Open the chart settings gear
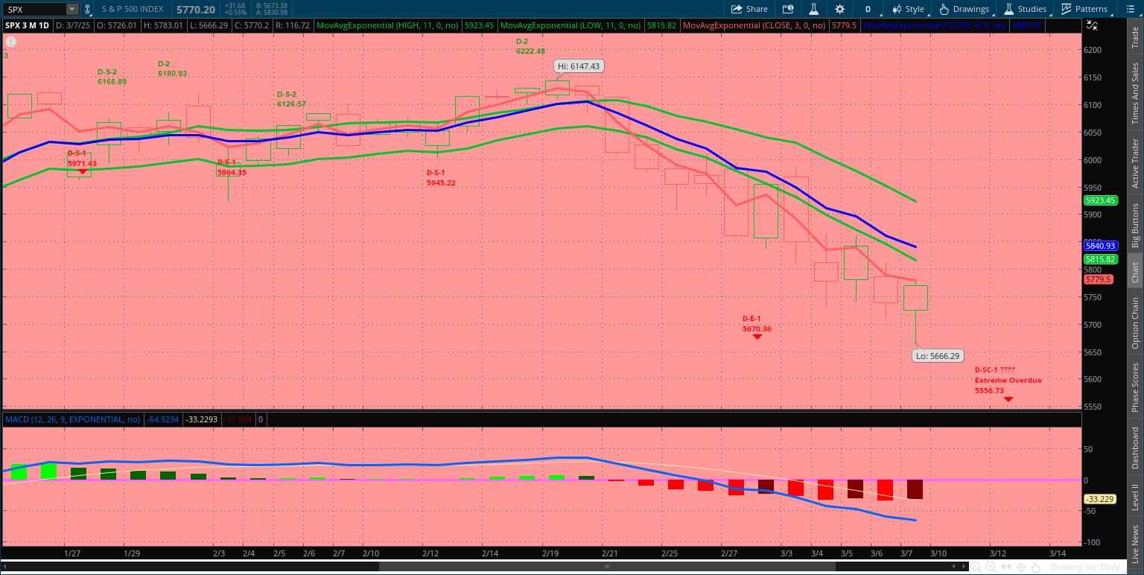This screenshot has height=575, width=1144. (840, 9)
